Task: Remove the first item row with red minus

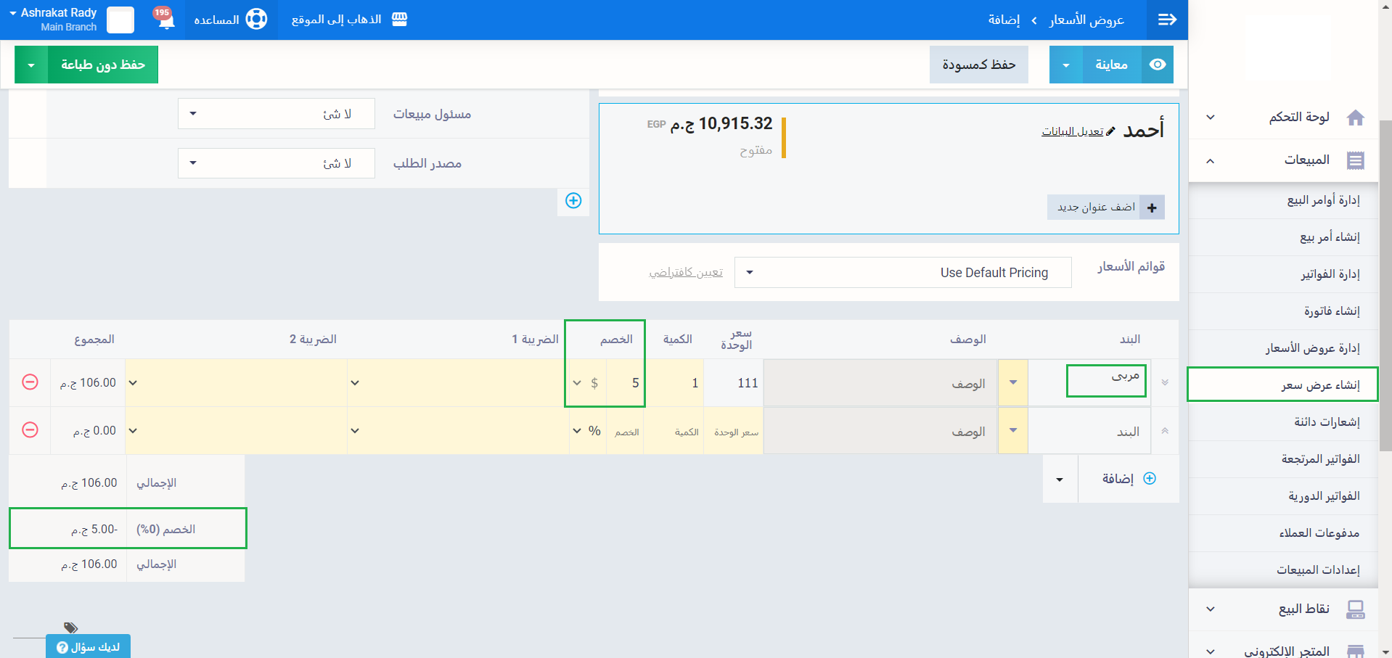Action: 30,382
